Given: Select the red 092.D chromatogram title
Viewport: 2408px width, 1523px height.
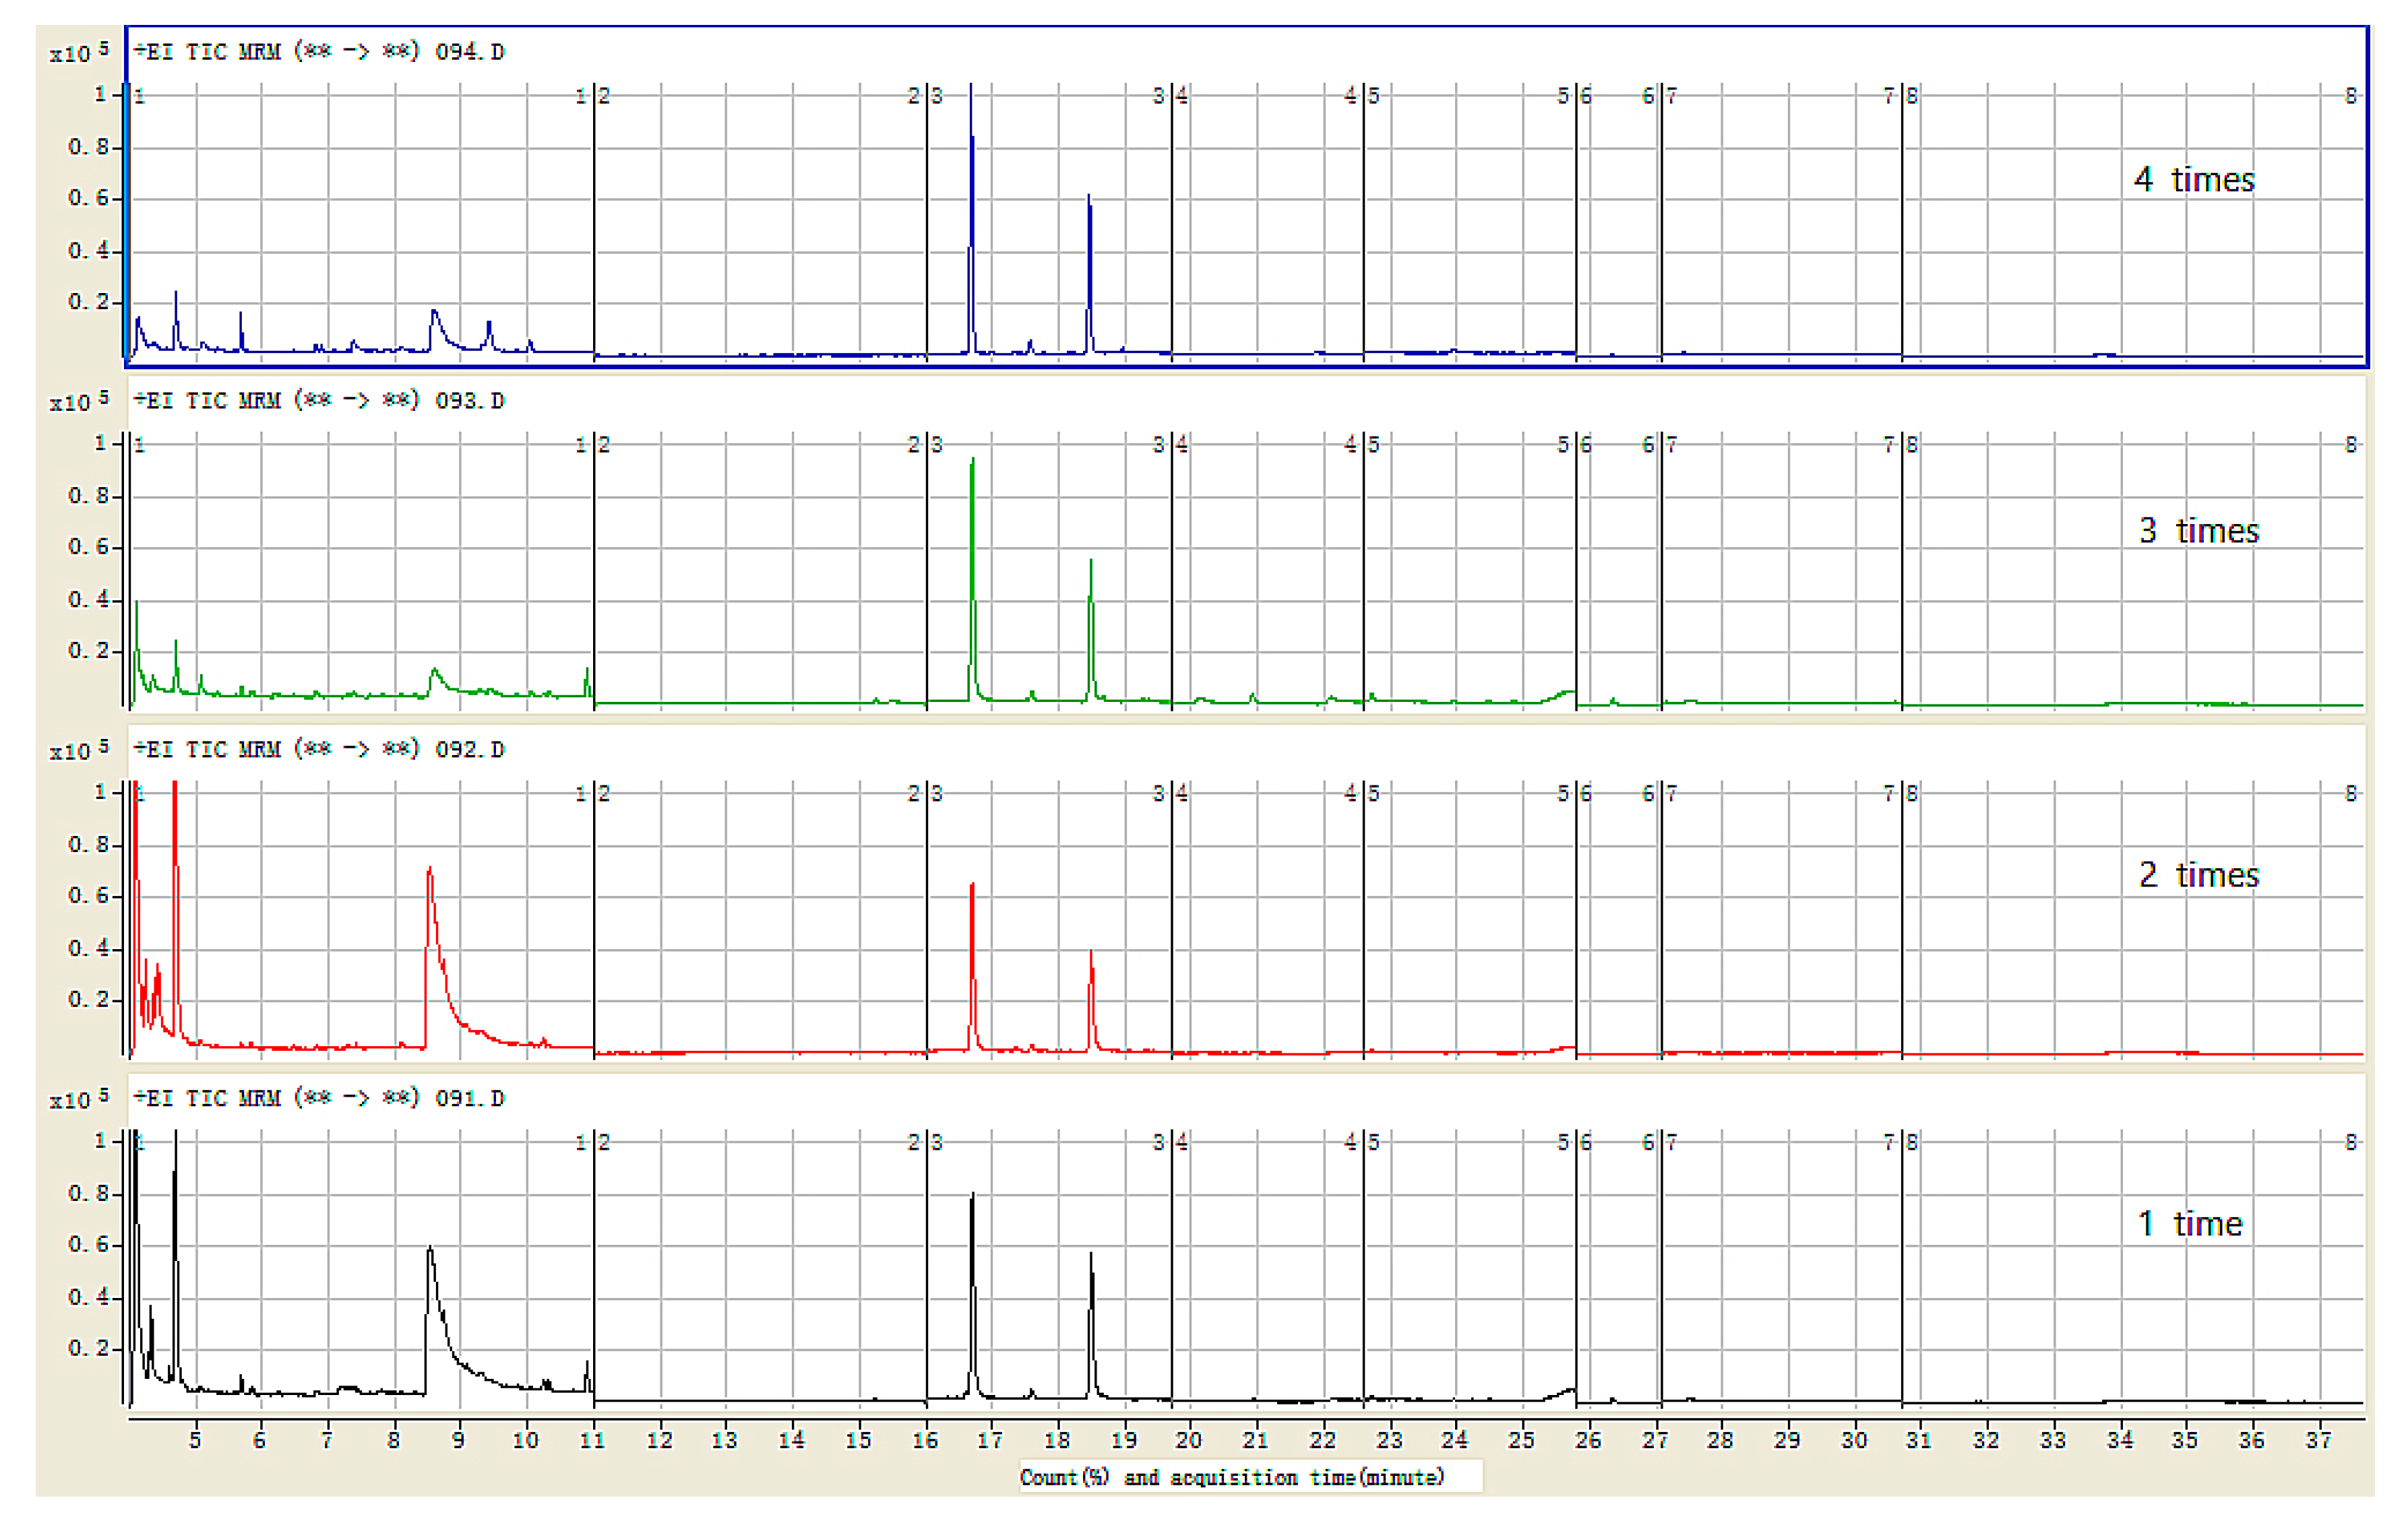Looking at the screenshot, I should click(x=319, y=750).
